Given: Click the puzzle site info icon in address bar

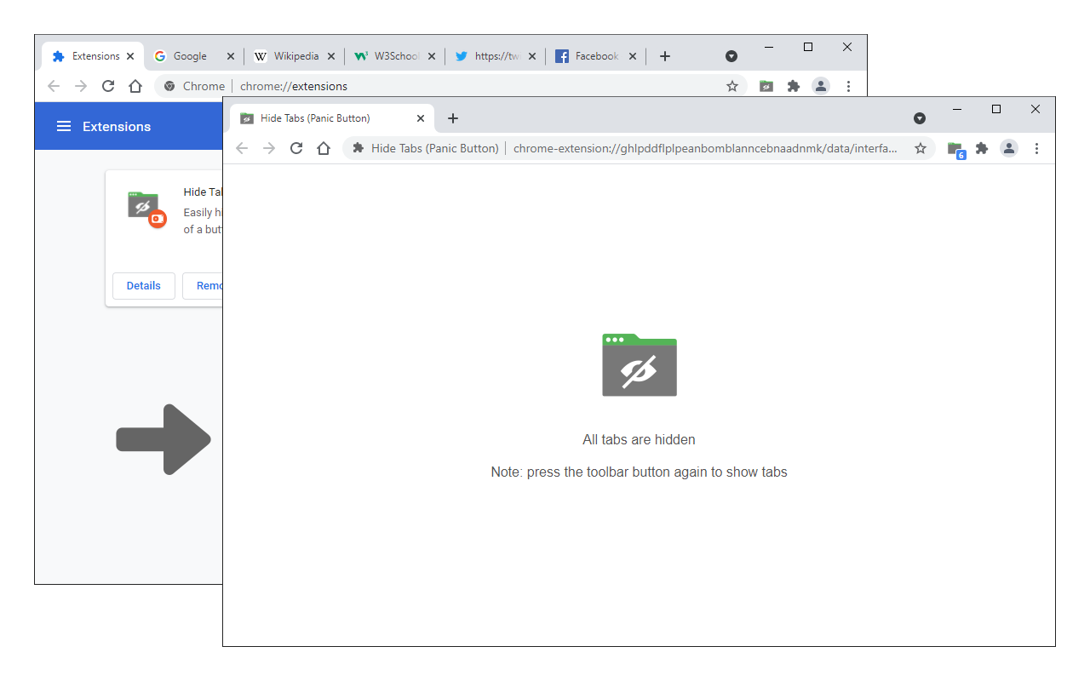Looking at the screenshot, I should tap(359, 148).
